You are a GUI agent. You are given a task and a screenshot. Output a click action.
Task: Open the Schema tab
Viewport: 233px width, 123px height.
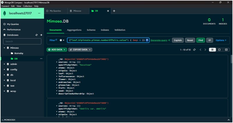[91, 30]
